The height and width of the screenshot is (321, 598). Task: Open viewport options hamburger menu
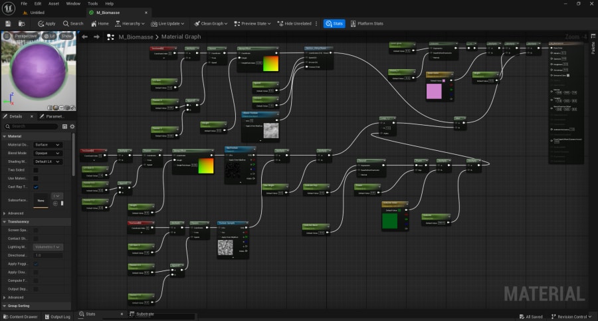(x=7, y=36)
